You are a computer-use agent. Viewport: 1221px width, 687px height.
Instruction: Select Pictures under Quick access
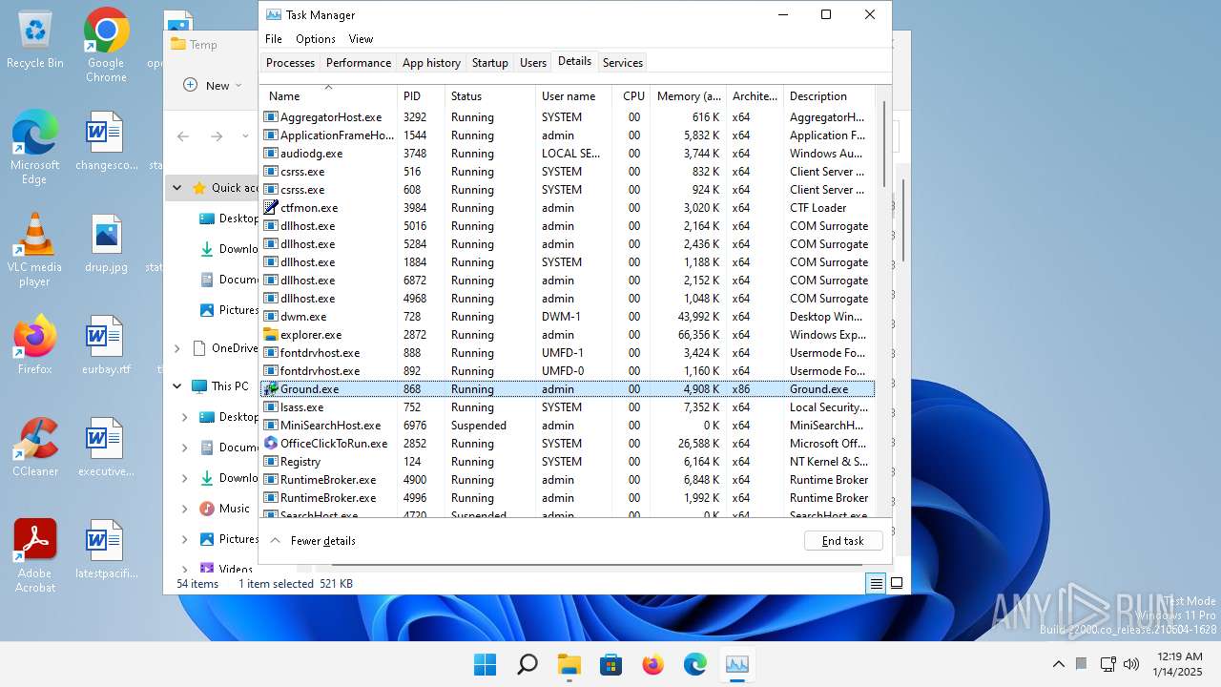coord(229,310)
